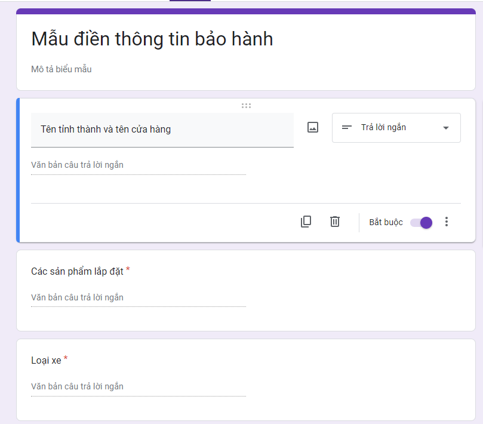Edit the form title "Mẫu điền thông tin bảo hành"
Viewport: 483px width, 424px height.
[x=152, y=39]
